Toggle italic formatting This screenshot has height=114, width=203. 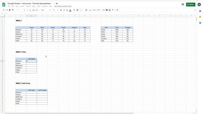pyautogui.click(x=64, y=10)
